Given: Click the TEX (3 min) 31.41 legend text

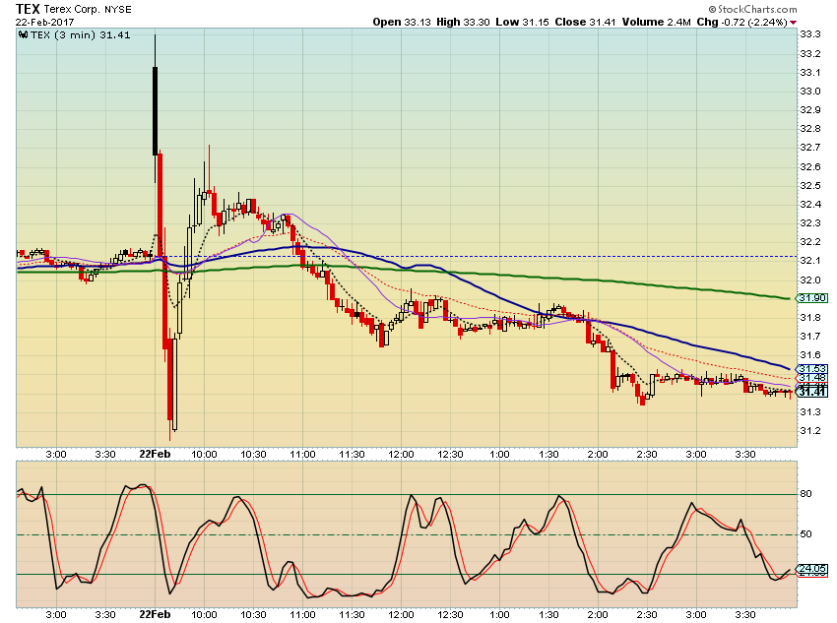Looking at the screenshot, I should click(x=81, y=35).
